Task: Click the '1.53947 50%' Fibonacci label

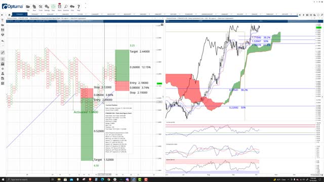Action: coord(260,41)
